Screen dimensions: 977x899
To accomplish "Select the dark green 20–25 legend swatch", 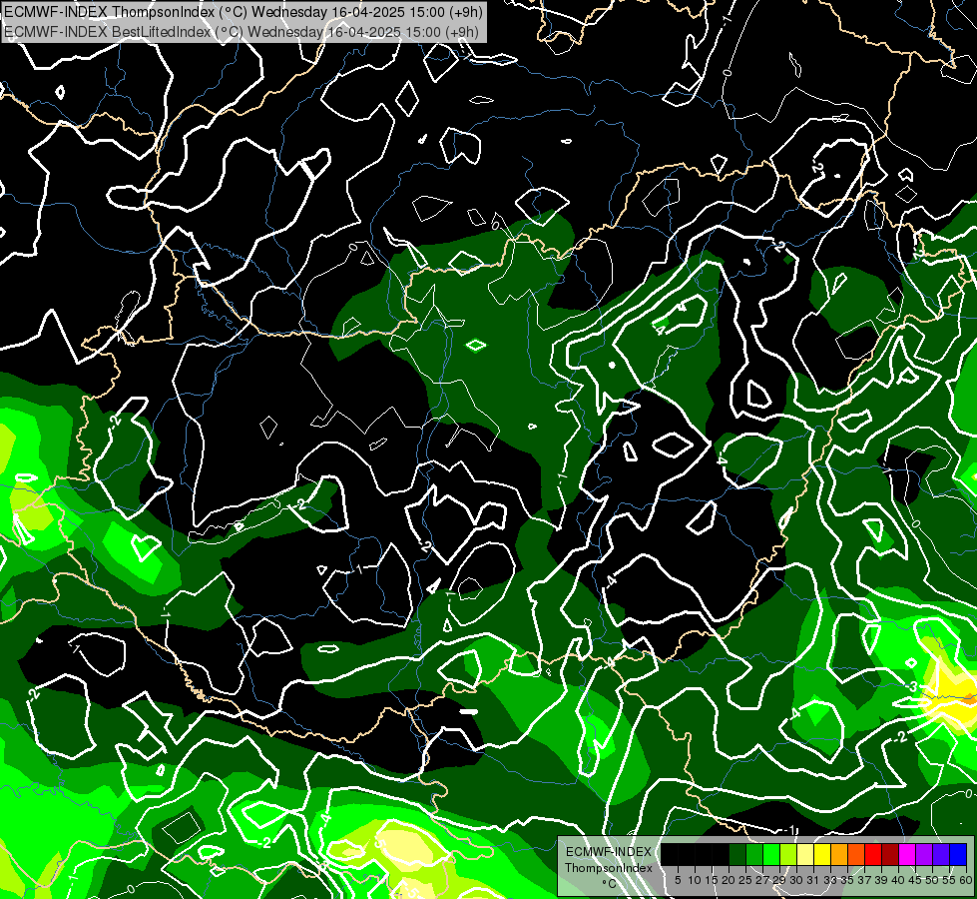I will (737, 854).
